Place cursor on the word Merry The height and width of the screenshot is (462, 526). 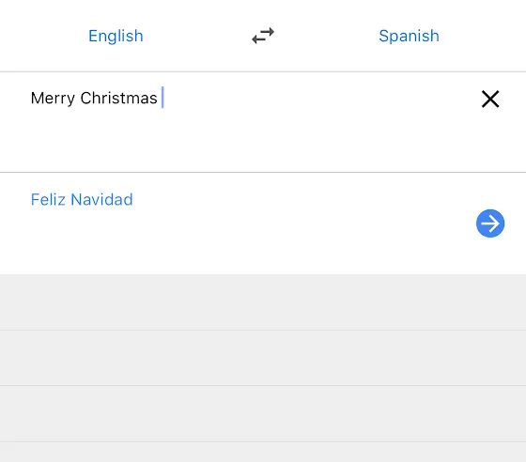coord(53,99)
